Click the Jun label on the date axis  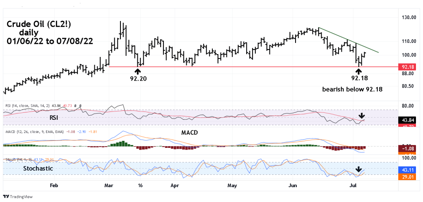293,186
